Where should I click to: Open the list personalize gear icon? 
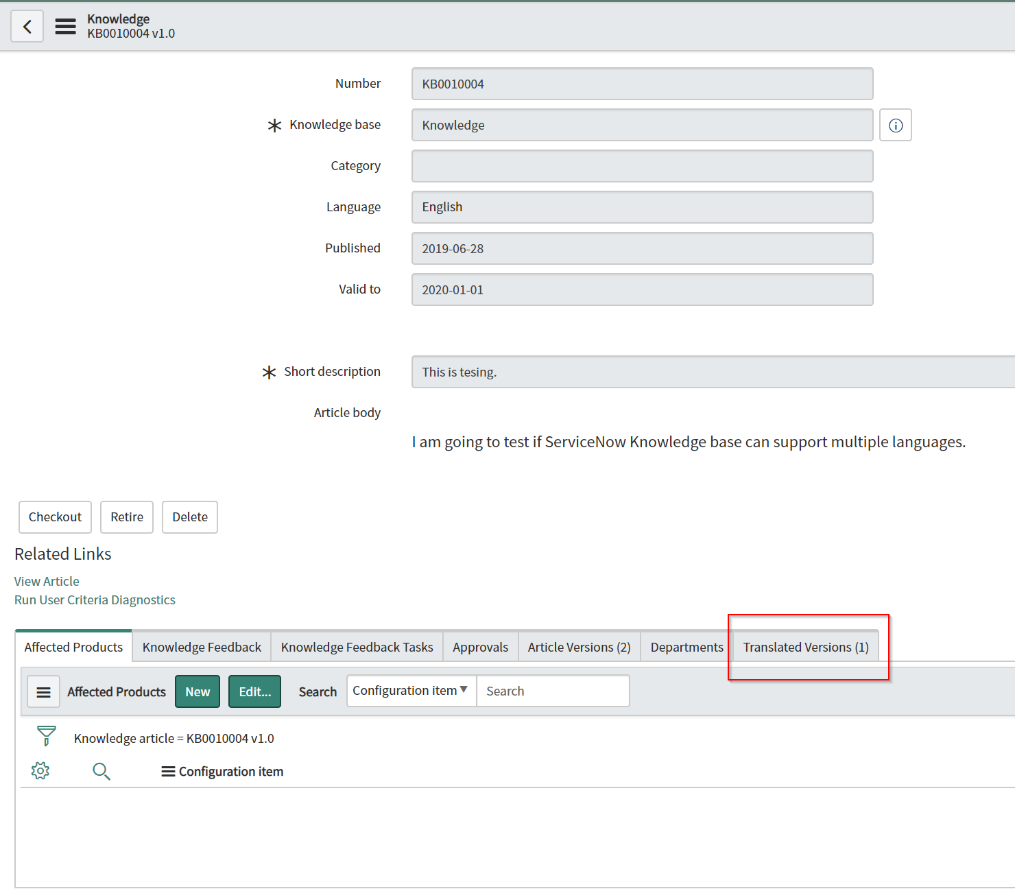[x=40, y=771]
